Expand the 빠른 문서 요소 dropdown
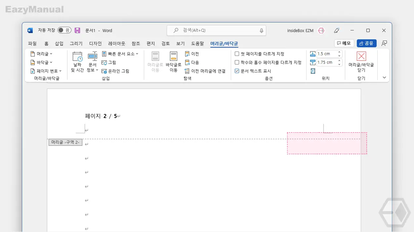This screenshot has width=414, height=232. [x=120, y=54]
